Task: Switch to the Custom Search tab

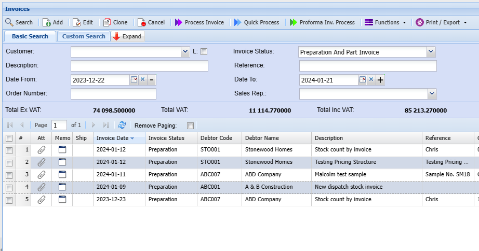Action: (84, 36)
